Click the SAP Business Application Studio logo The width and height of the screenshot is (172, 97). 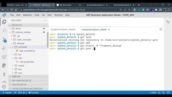click(4, 15)
